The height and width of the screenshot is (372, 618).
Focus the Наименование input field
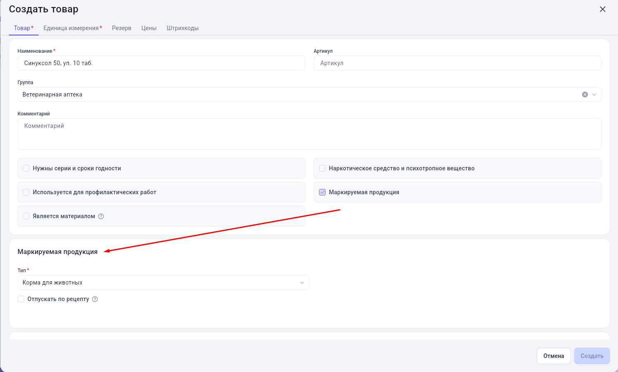pos(161,63)
